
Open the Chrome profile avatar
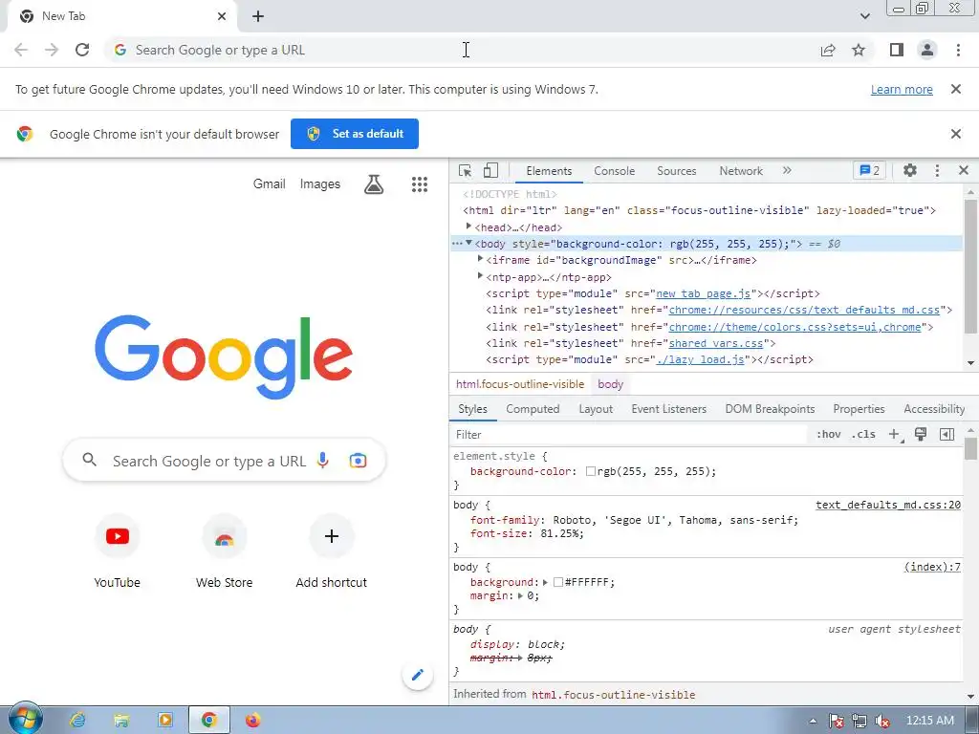tap(927, 50)
